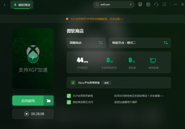Viewport: 185px width, 129px height.
Task: Open the XGP membership tutorial banner link
Action: (97, 19)
